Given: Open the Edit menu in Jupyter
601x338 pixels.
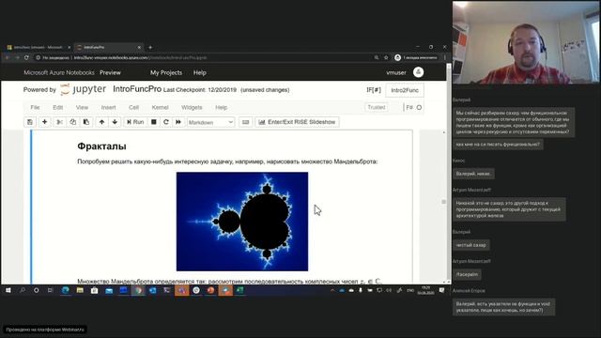Looking at the screenshot, I should pos(58,107).
